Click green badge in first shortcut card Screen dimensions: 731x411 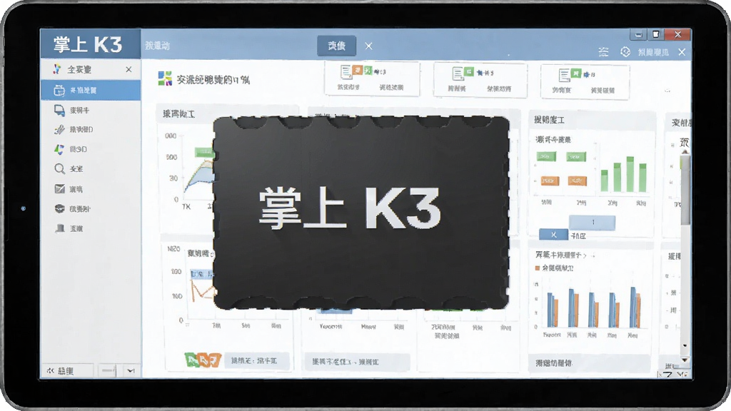[x=368, y=71]
